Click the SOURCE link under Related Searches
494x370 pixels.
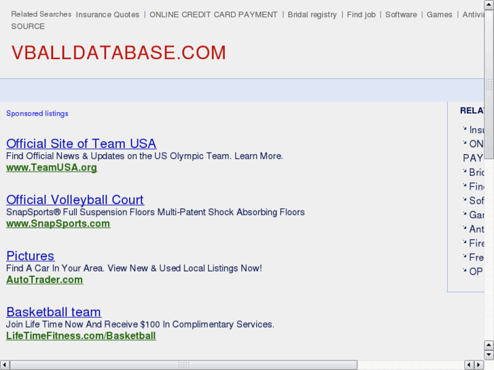[28, 26]
